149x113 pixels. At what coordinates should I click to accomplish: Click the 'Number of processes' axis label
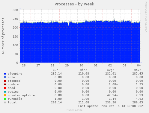tap(3, 36)
